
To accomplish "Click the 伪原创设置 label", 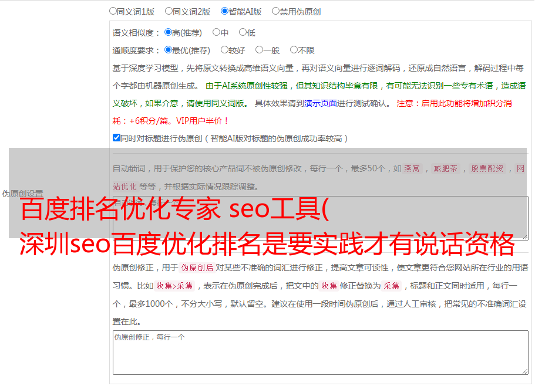I will point(22,194).
